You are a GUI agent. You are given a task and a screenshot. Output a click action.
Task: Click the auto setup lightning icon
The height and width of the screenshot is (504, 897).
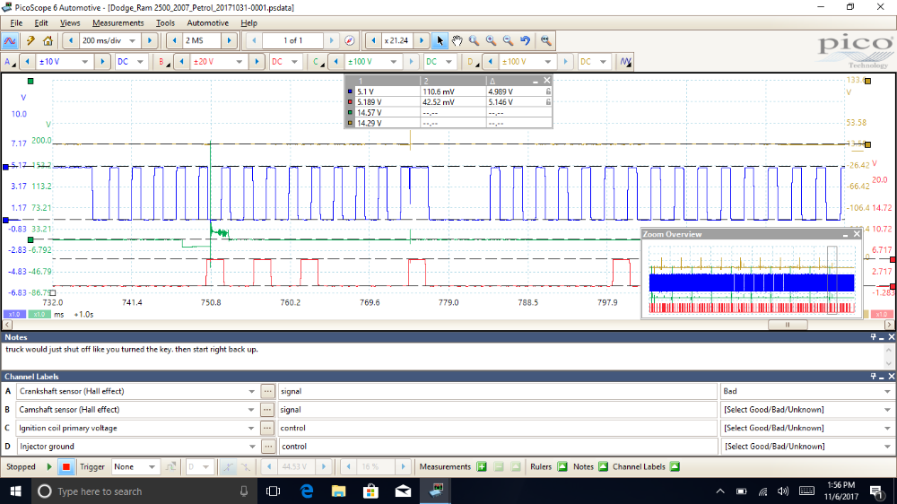tap(30, 40)
